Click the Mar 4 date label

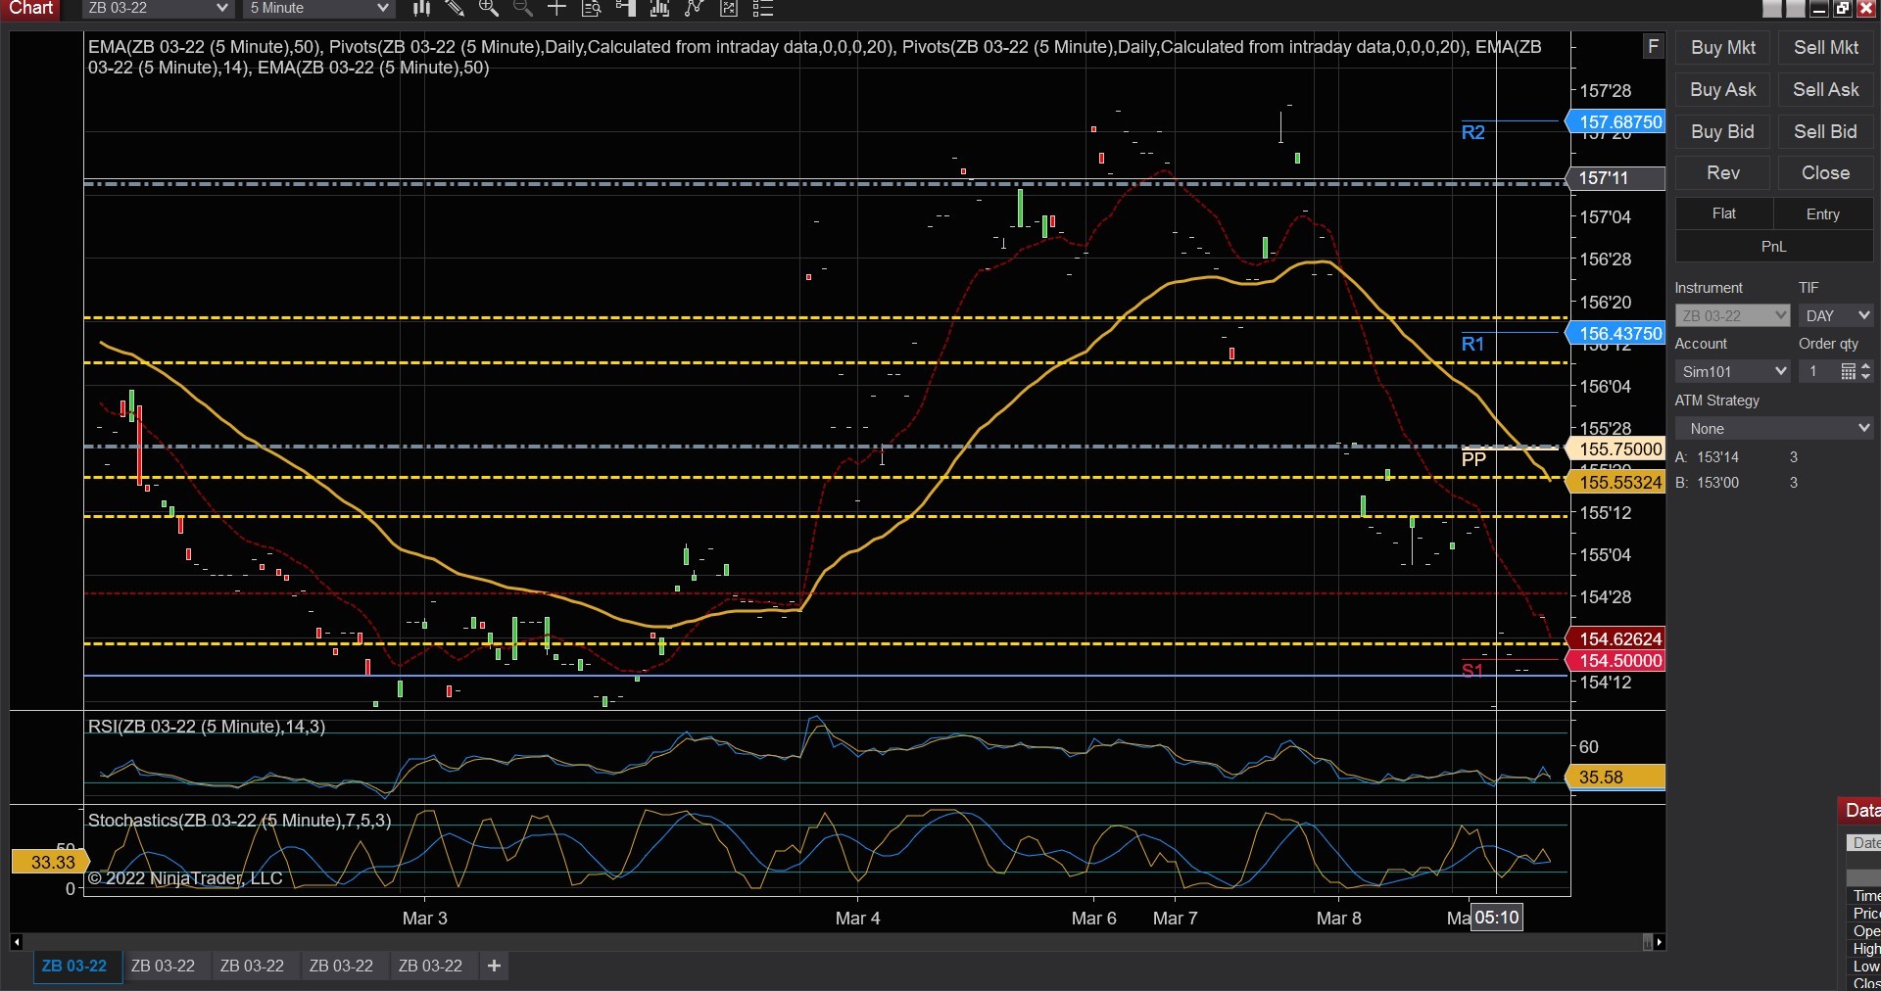(857, 919)
